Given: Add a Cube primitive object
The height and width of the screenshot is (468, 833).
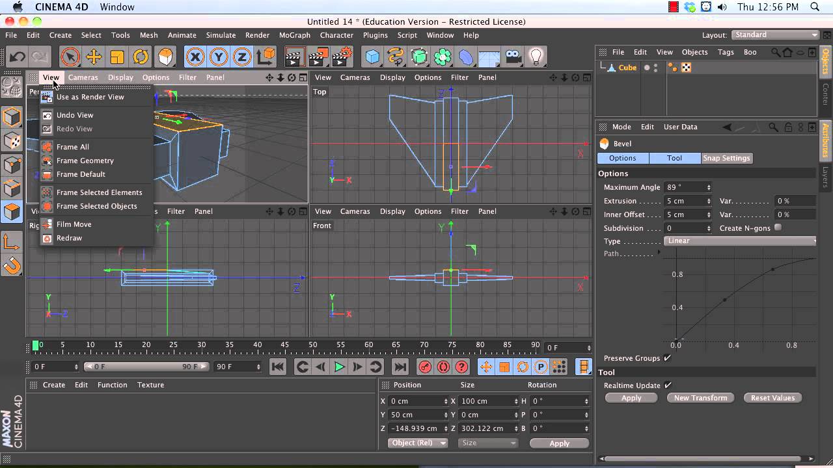Looking at the screenshot, I should [372, 57].
